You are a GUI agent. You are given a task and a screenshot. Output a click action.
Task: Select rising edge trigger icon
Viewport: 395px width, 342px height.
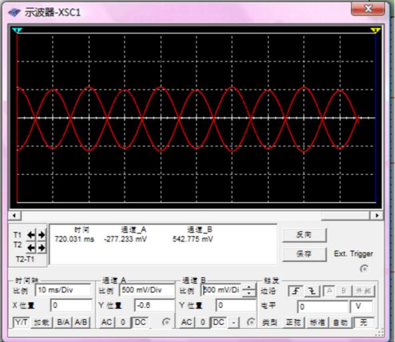pos(296,291)
